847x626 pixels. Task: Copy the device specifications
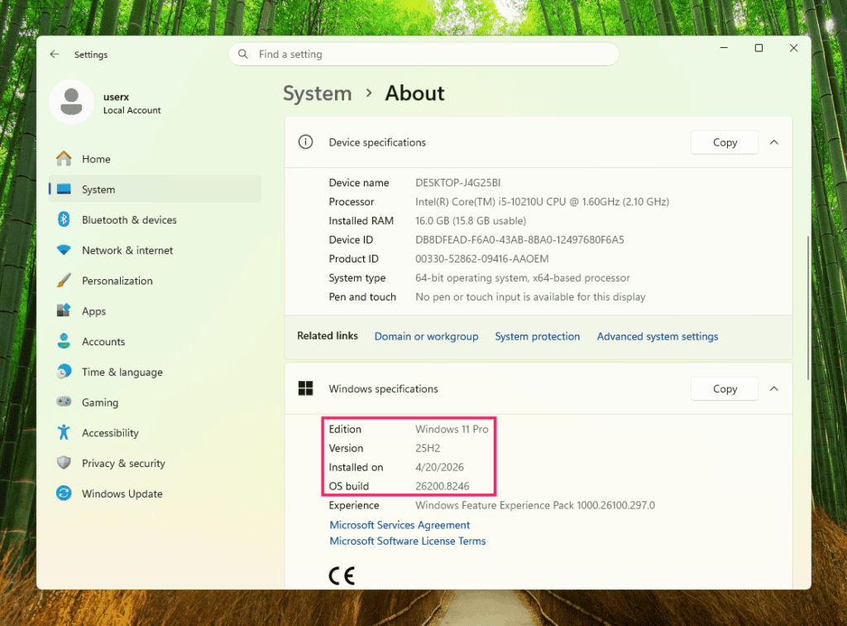pos(725,142)
